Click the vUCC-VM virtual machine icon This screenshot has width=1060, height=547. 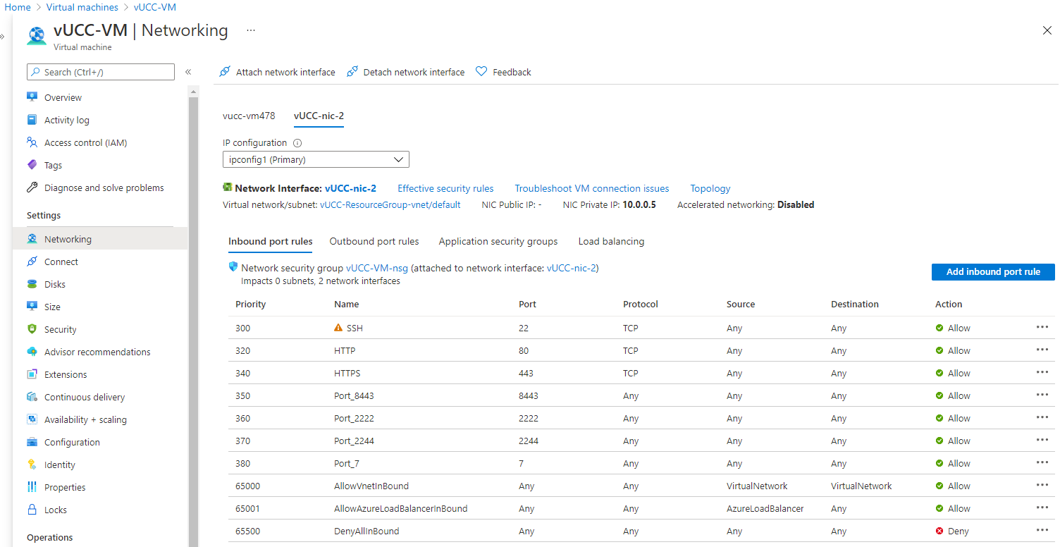37,35
